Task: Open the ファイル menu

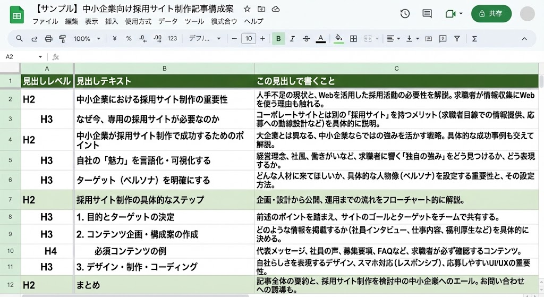Action: click(x=45, y=22)
